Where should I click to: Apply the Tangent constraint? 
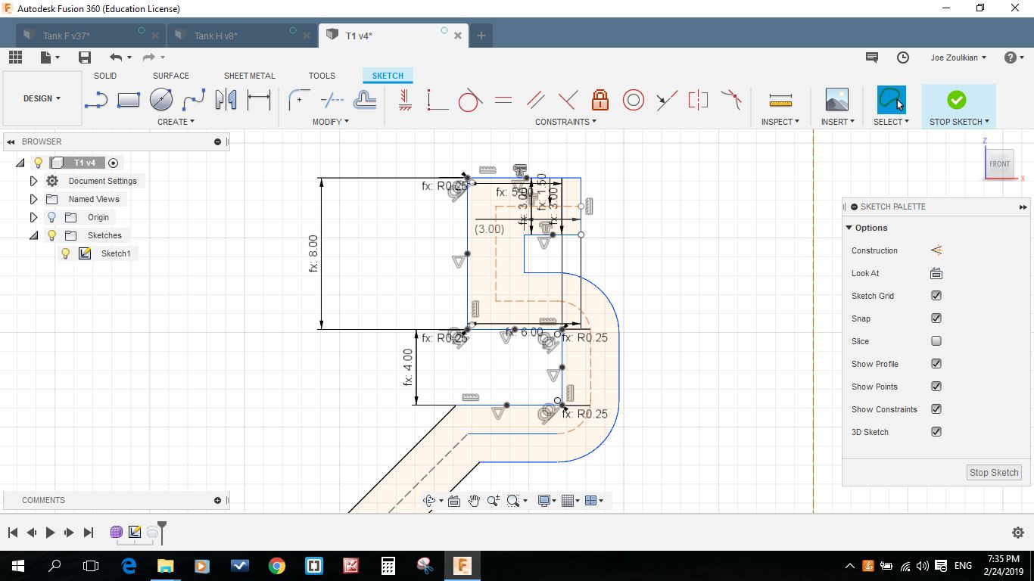470,100
